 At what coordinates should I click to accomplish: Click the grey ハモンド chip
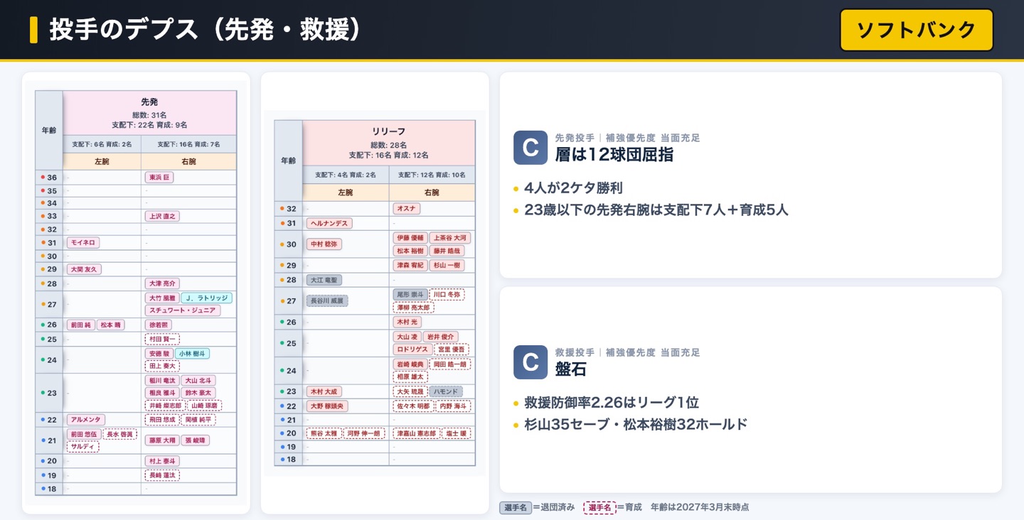pyautogui.click(x=446, y=391)
